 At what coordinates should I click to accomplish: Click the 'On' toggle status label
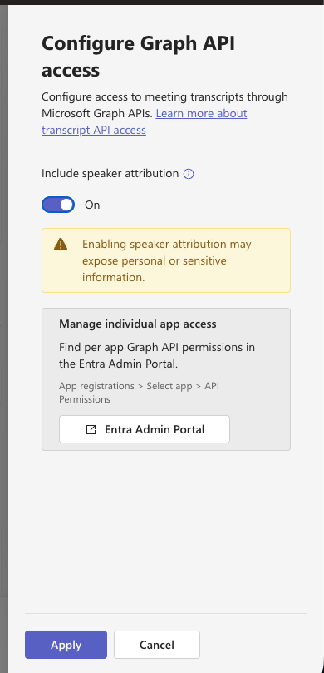click(x=92, y=205)
